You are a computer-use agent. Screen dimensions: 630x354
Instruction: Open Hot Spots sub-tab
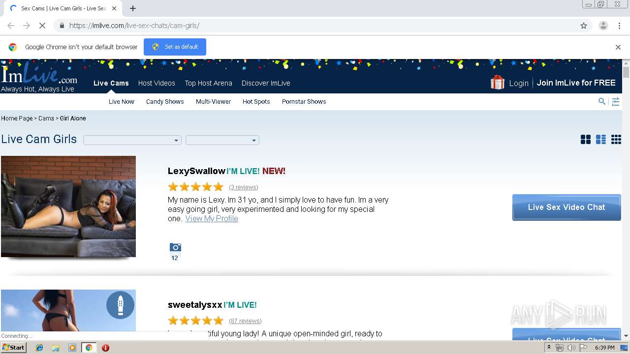tap(256, 102)
